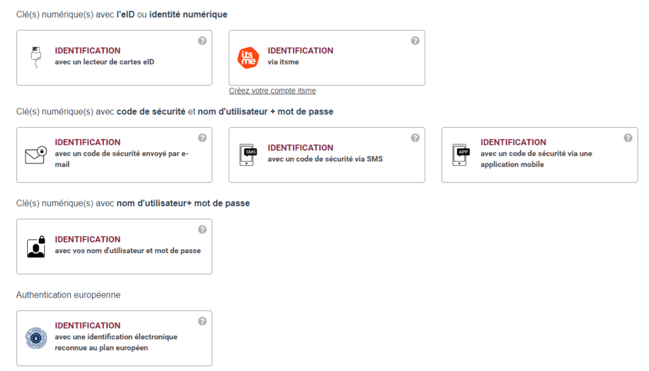Select identification with security code via SMS
Screen dimensions: 649x371
[x=327, y=155]
